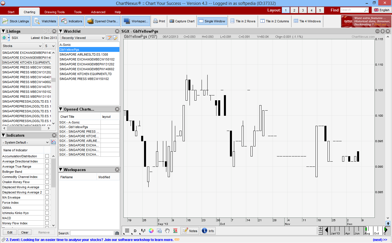Open the System Default indicator dropdown
This screenshot has height=243, width=392.
point(26,142)
